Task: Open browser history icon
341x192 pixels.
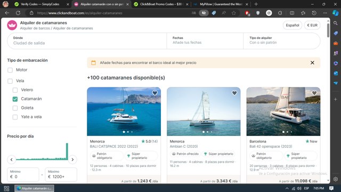Action: 314,13
